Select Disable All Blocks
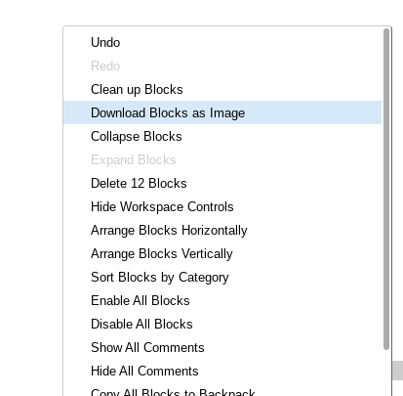The height and width of the screenshot is (396, 403). tap(222, 324)
